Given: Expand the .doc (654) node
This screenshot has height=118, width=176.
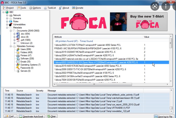Looking at the screenshot, I should click(14, 34).
